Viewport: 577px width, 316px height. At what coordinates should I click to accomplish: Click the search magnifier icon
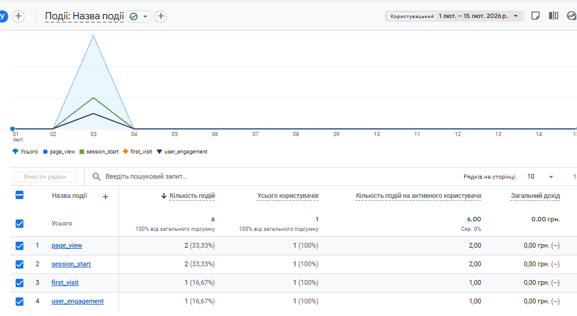pos(96,177)
